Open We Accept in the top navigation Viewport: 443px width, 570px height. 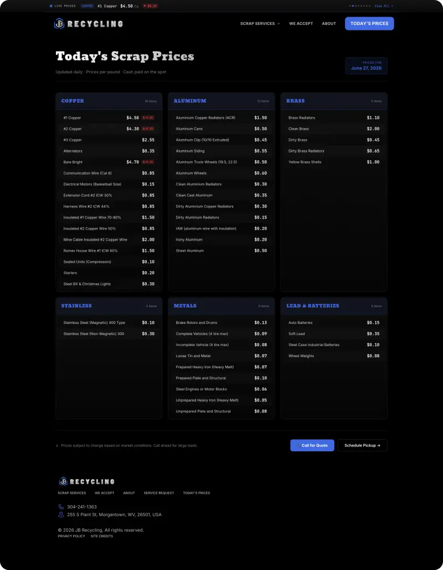pyautogui.click(x=301, y=24)
